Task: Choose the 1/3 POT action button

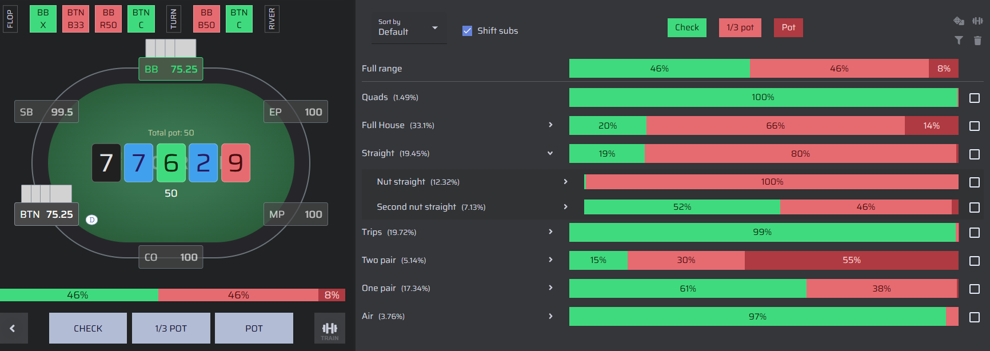Action: 171,328
